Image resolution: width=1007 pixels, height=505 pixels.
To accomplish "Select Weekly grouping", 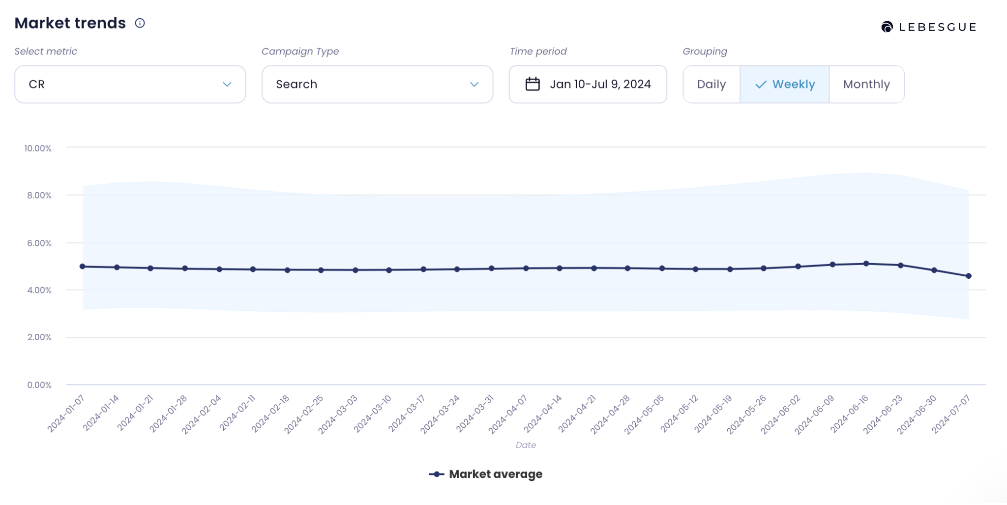I will coord(785,85).
